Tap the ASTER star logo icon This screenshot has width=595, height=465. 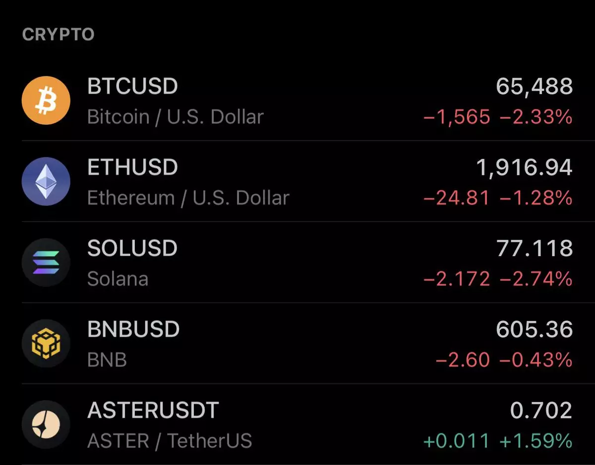(x=46, y=424)
